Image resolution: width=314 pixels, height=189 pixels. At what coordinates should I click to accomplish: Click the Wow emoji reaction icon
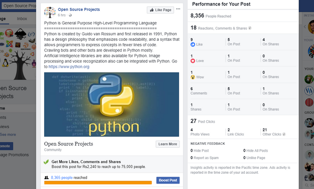(193, 77)
